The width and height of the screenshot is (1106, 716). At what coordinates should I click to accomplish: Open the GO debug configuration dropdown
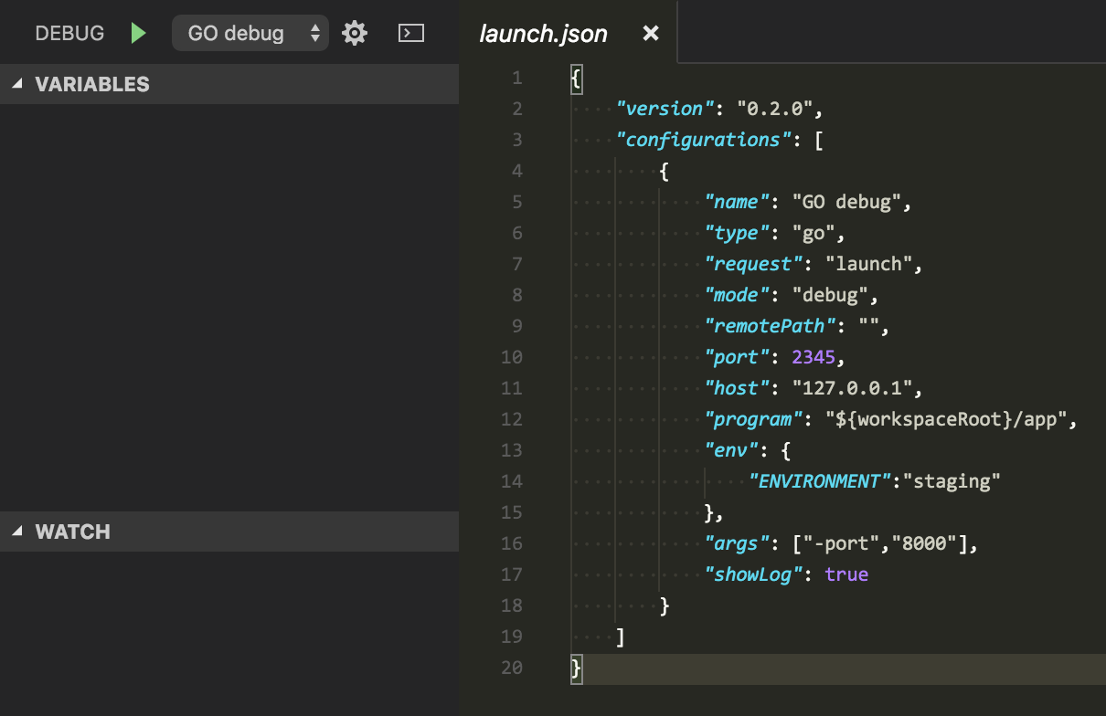tap(250, 32)
